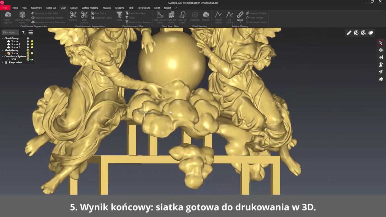Switch to the Analysis tab
The width and height of the screenshot is (386, 217).
106,8
